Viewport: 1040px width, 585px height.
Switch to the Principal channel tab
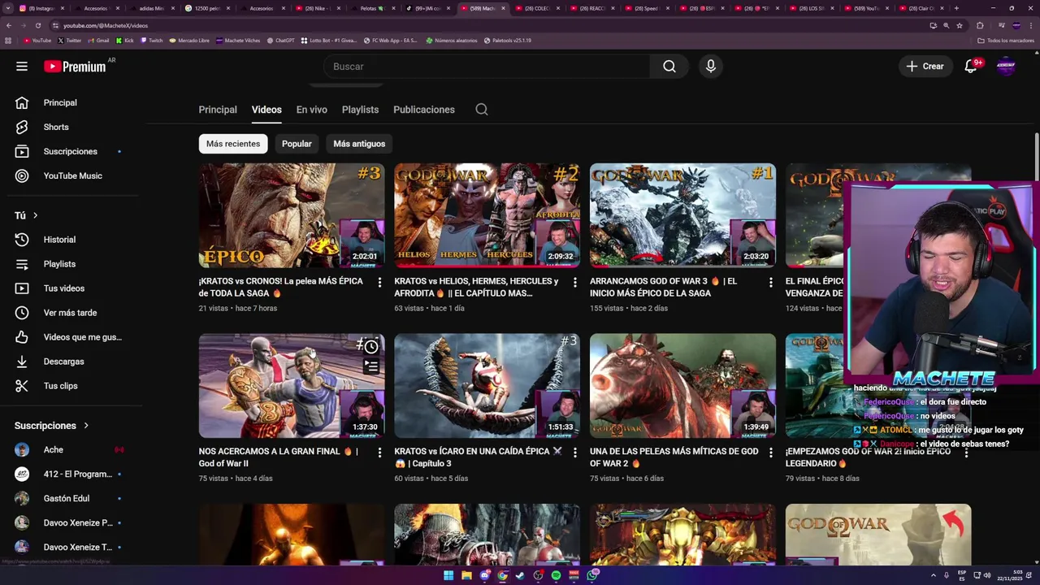(x=218, y=110)
